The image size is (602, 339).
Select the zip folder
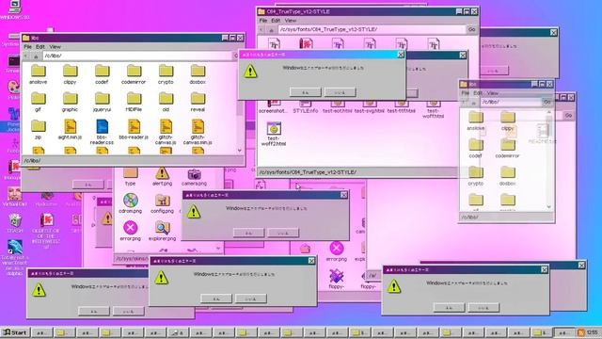click(x=38, y=130)
